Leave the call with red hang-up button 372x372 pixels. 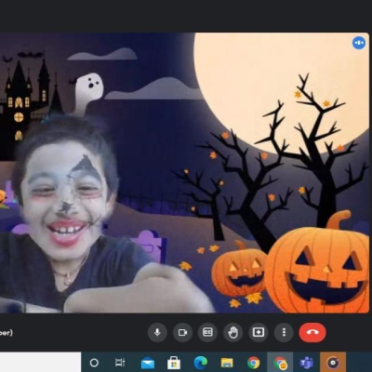click(x=312, y=333)
